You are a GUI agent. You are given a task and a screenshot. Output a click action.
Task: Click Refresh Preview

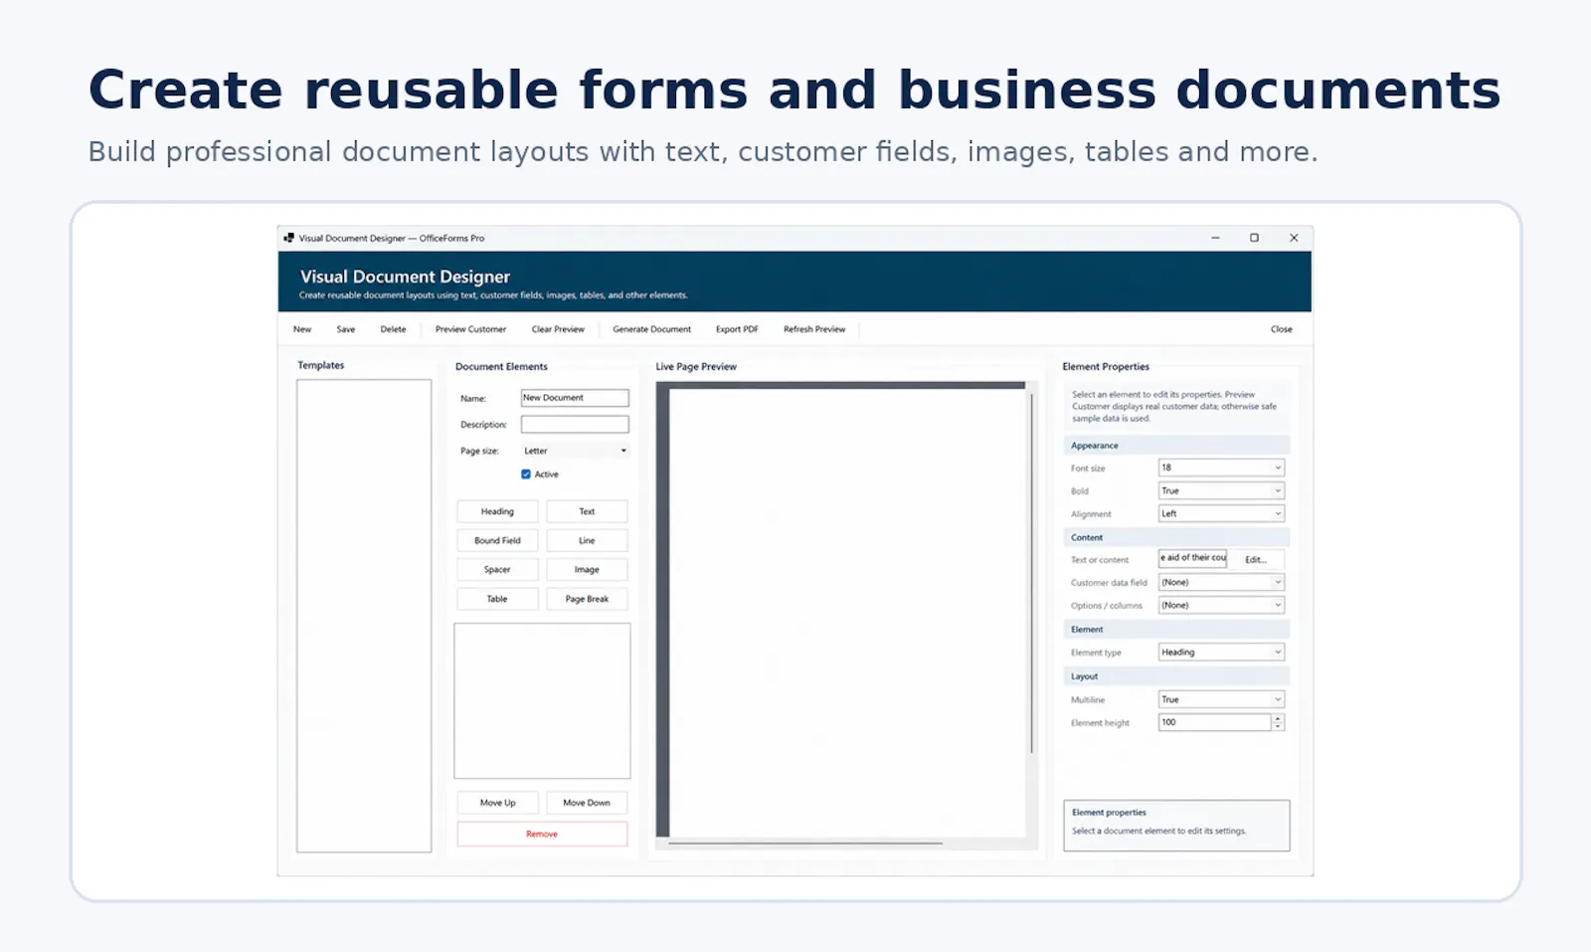814,329
